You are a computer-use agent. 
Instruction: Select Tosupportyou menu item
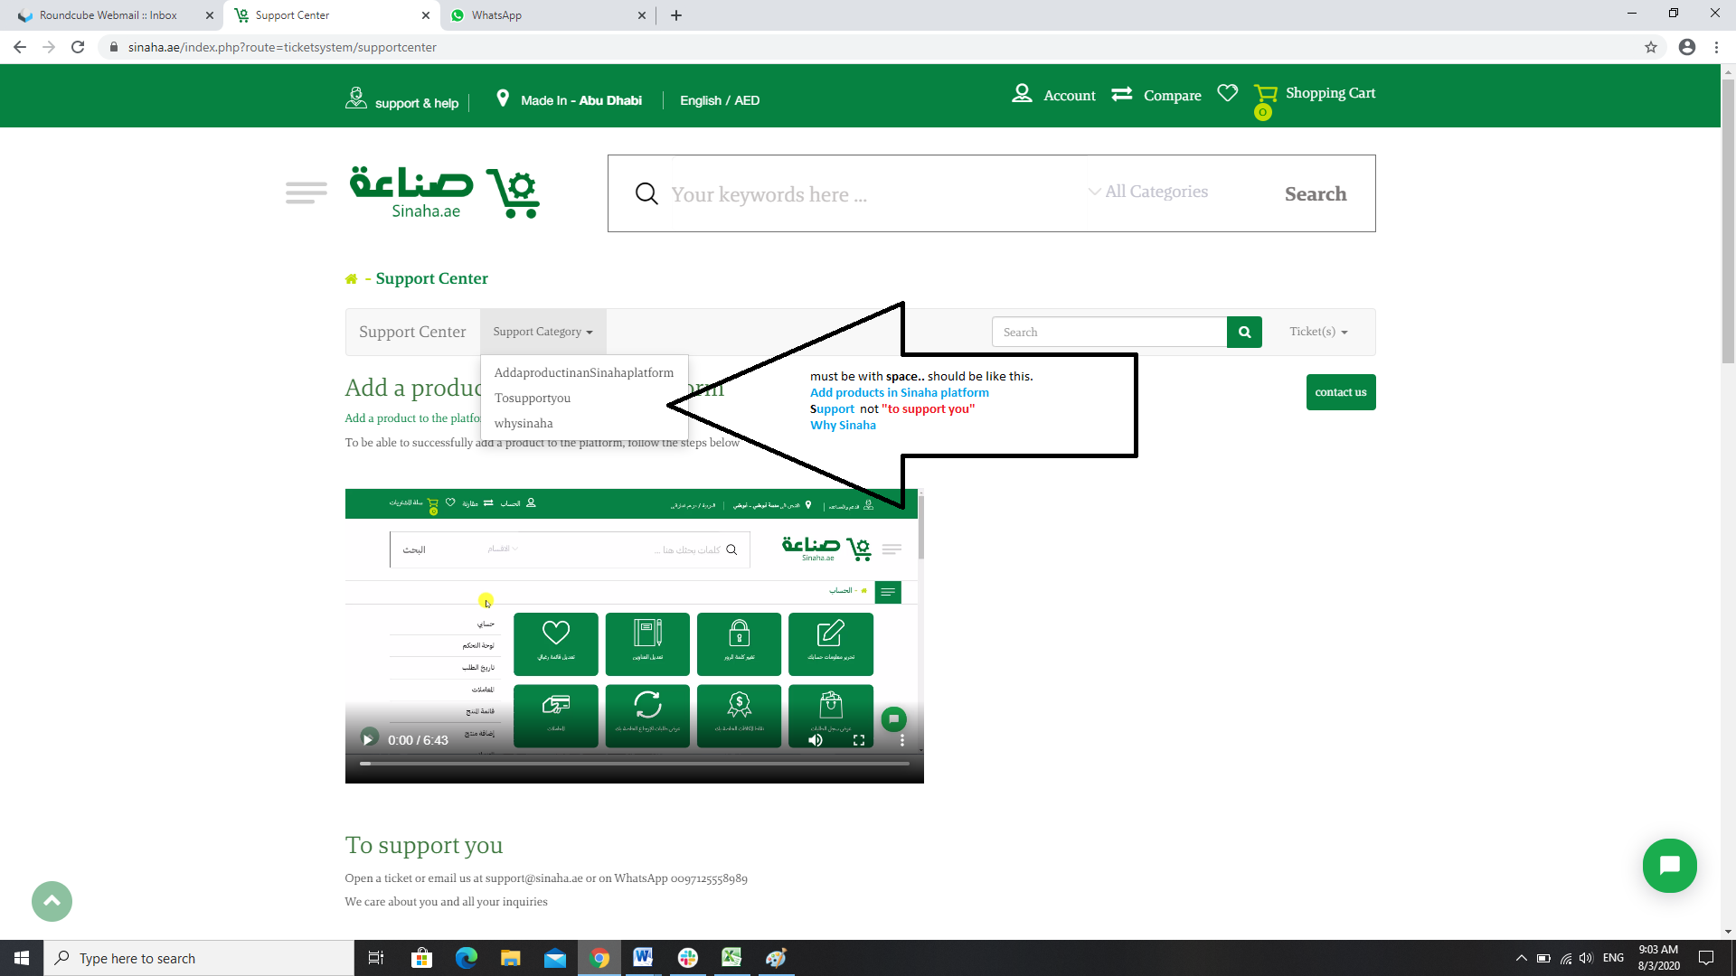(x=584, y=398)
